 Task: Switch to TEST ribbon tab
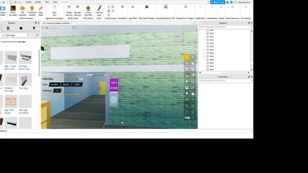(47, 2)
